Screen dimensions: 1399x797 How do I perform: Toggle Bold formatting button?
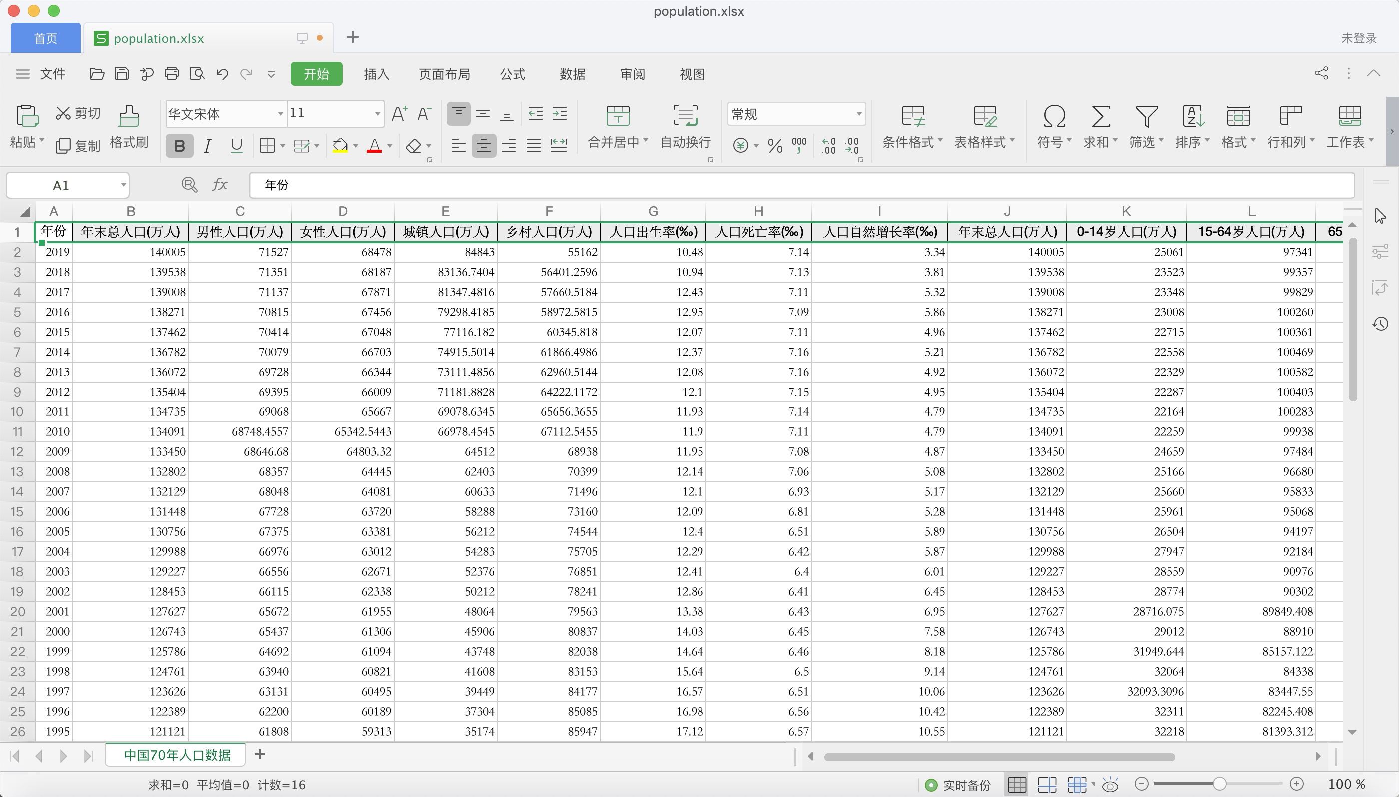pyautogui.click(x=179, y=146)
